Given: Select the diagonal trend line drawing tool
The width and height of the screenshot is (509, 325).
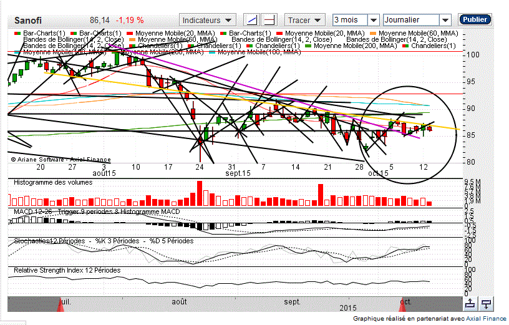Looking at the screenshot, I should coord(251,20).
